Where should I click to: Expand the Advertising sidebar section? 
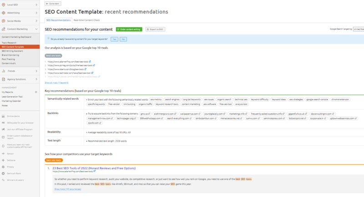pyautogui.click(x=36, y=13)
